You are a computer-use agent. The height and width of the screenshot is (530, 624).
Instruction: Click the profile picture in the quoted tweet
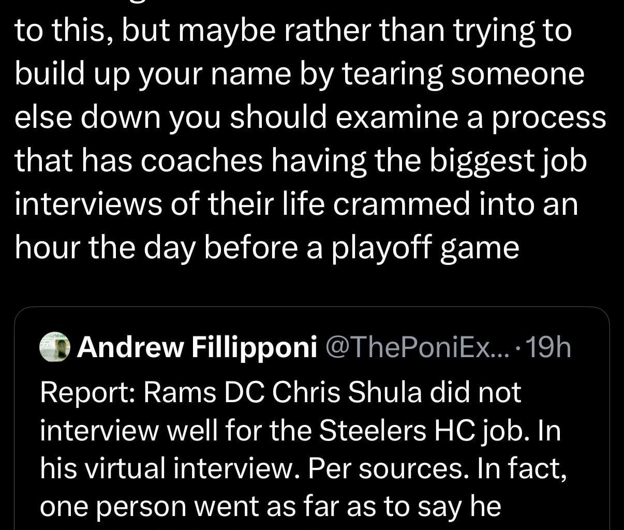[54, 348]
